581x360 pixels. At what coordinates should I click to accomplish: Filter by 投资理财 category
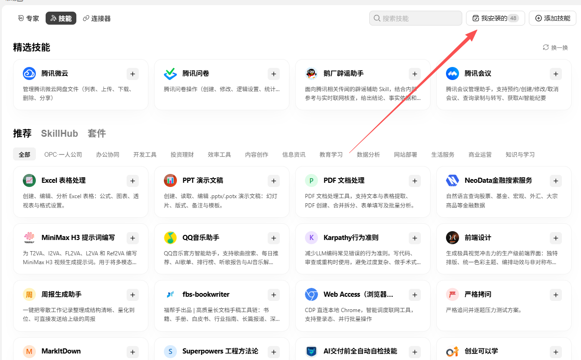pos(182,154)
